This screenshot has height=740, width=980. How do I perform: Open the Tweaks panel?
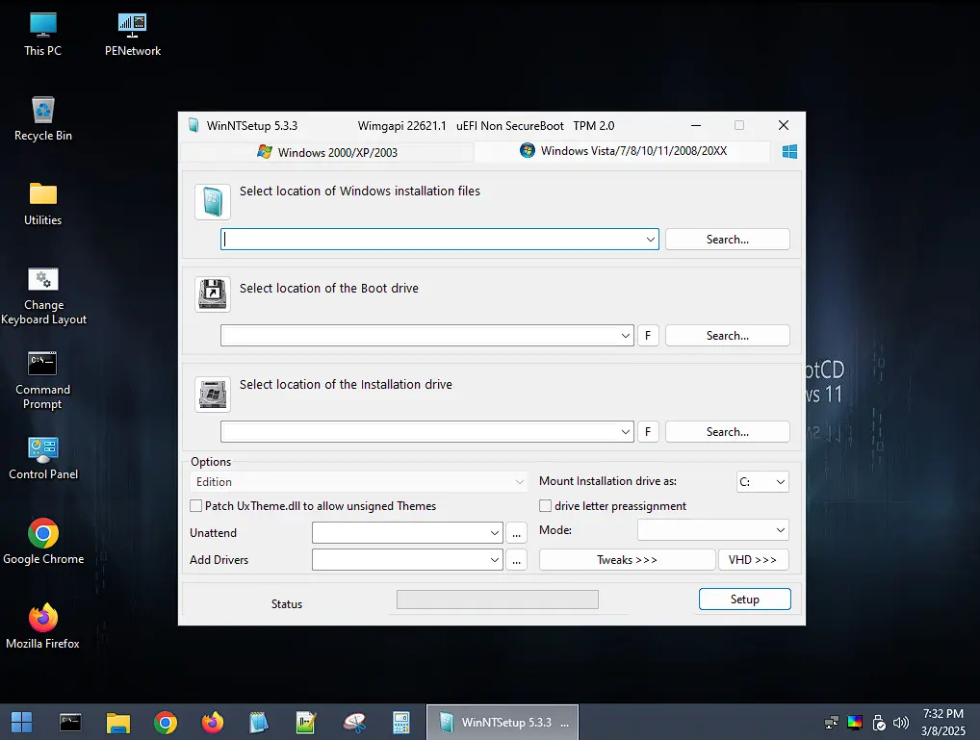pyautogui.click(x=627, y=559)
